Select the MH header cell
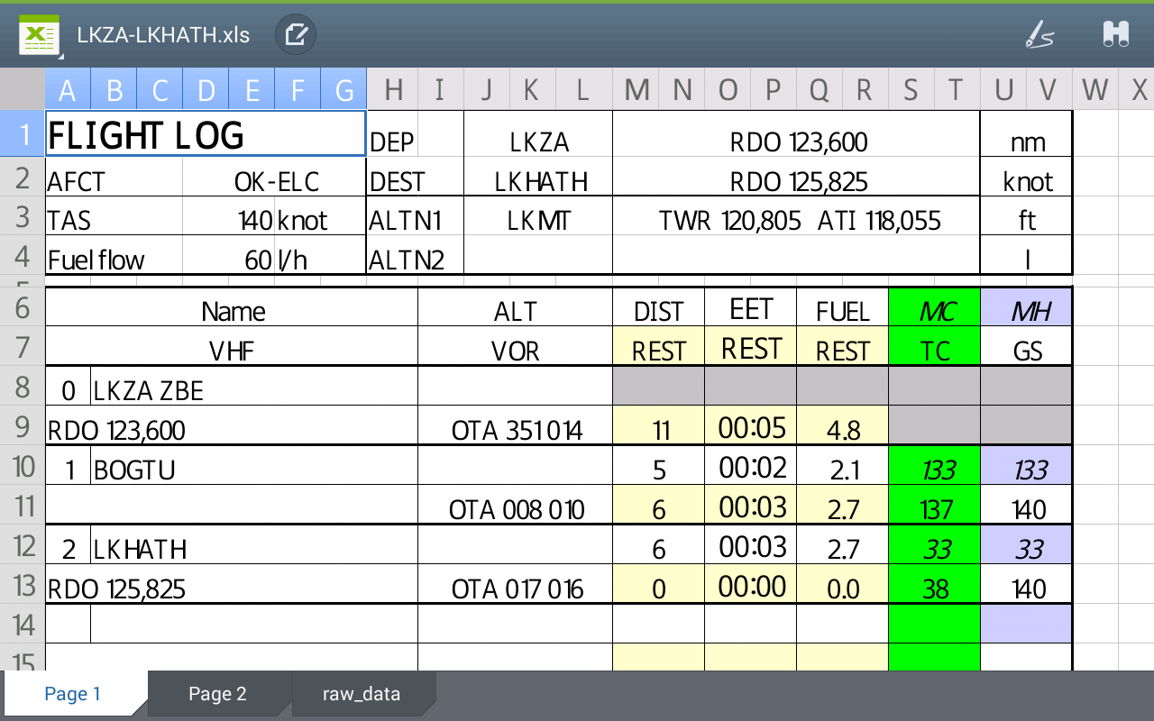Screen dimensions: 1154x721 [x=1027, y=309]
